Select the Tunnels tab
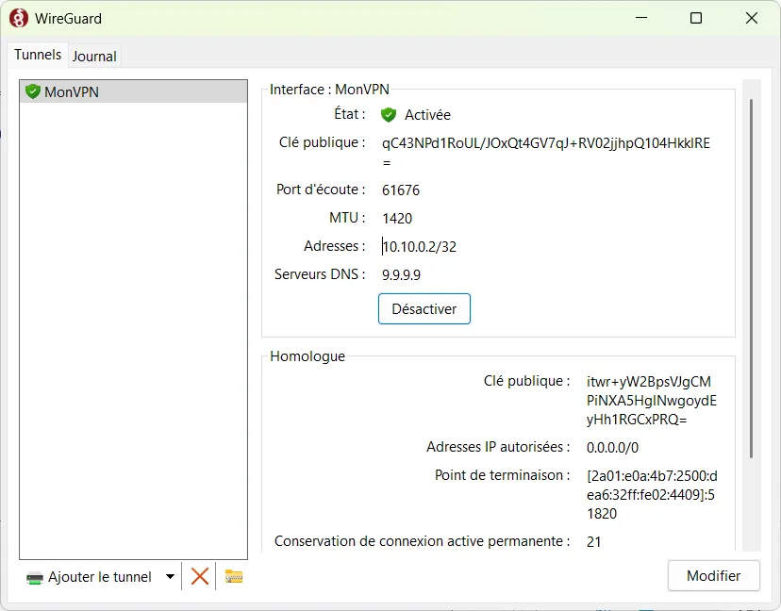781x611 pixels. coord(38,55)
